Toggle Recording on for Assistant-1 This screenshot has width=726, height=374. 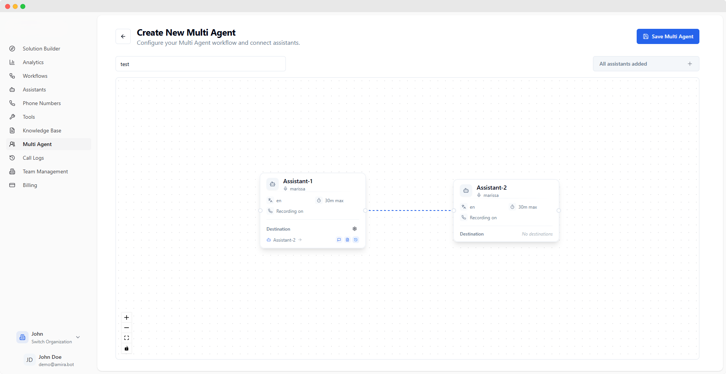pos(290,211)
